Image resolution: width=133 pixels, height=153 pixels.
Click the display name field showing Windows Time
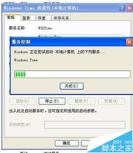click(82, 36)
